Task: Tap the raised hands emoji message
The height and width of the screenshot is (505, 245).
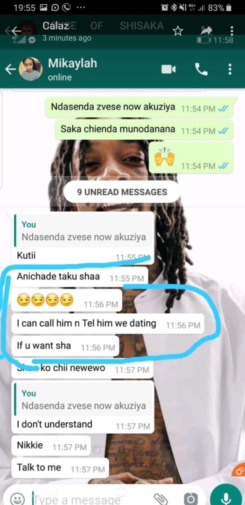Action: point(191,158)
